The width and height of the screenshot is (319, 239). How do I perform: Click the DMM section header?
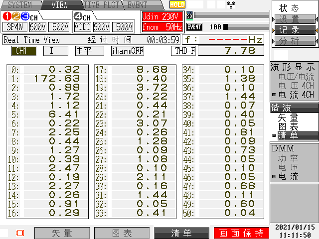[283, 148]
